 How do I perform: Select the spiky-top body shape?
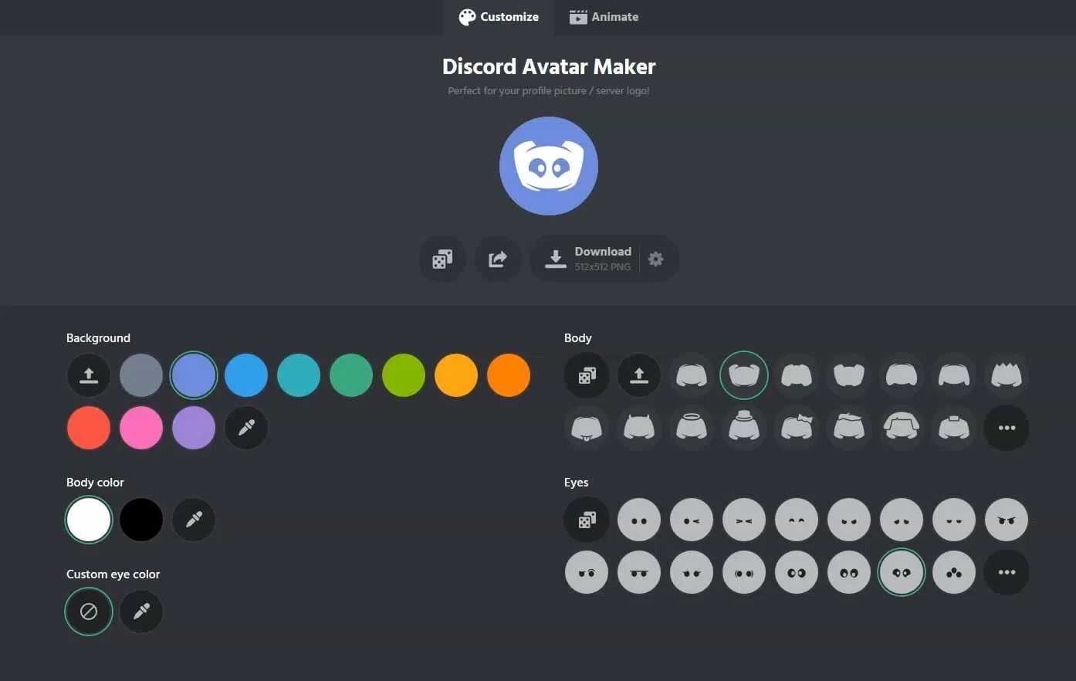tap(1007, 375)
